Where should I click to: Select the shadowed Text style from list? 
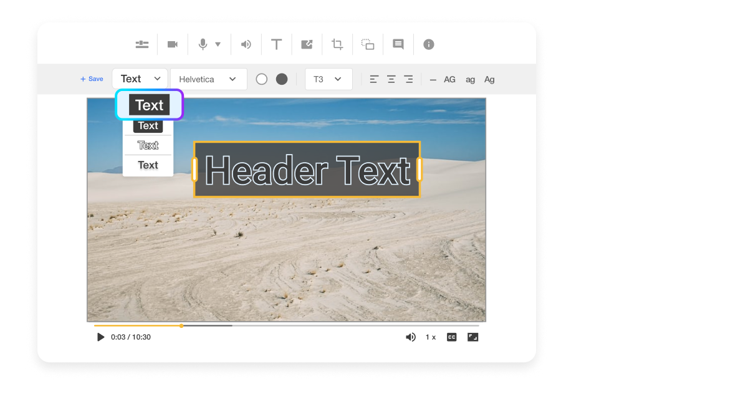point(148,165)
